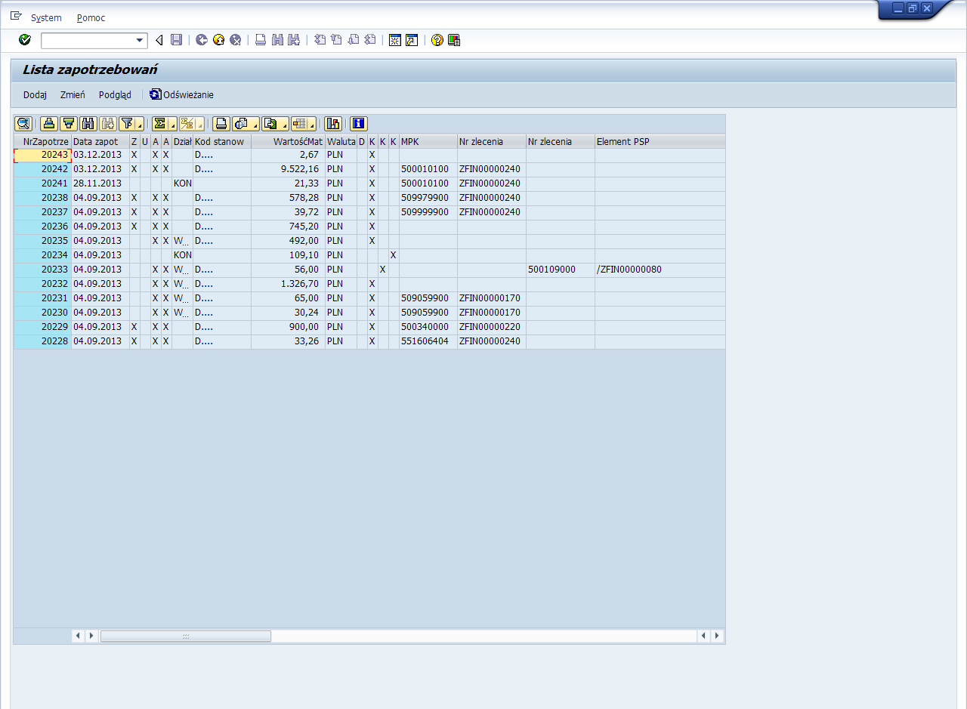Click the date 28.11.2013
Screen dimensions: 967x709
[97, 183]
